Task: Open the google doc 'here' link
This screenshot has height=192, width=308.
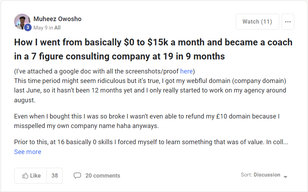Action: pos(186,71)
